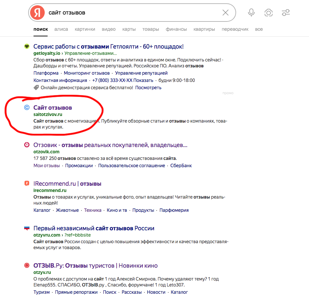Open Отзовик reviews result title
The width and height of the screenshot is (309, 303).
[110, 145]
